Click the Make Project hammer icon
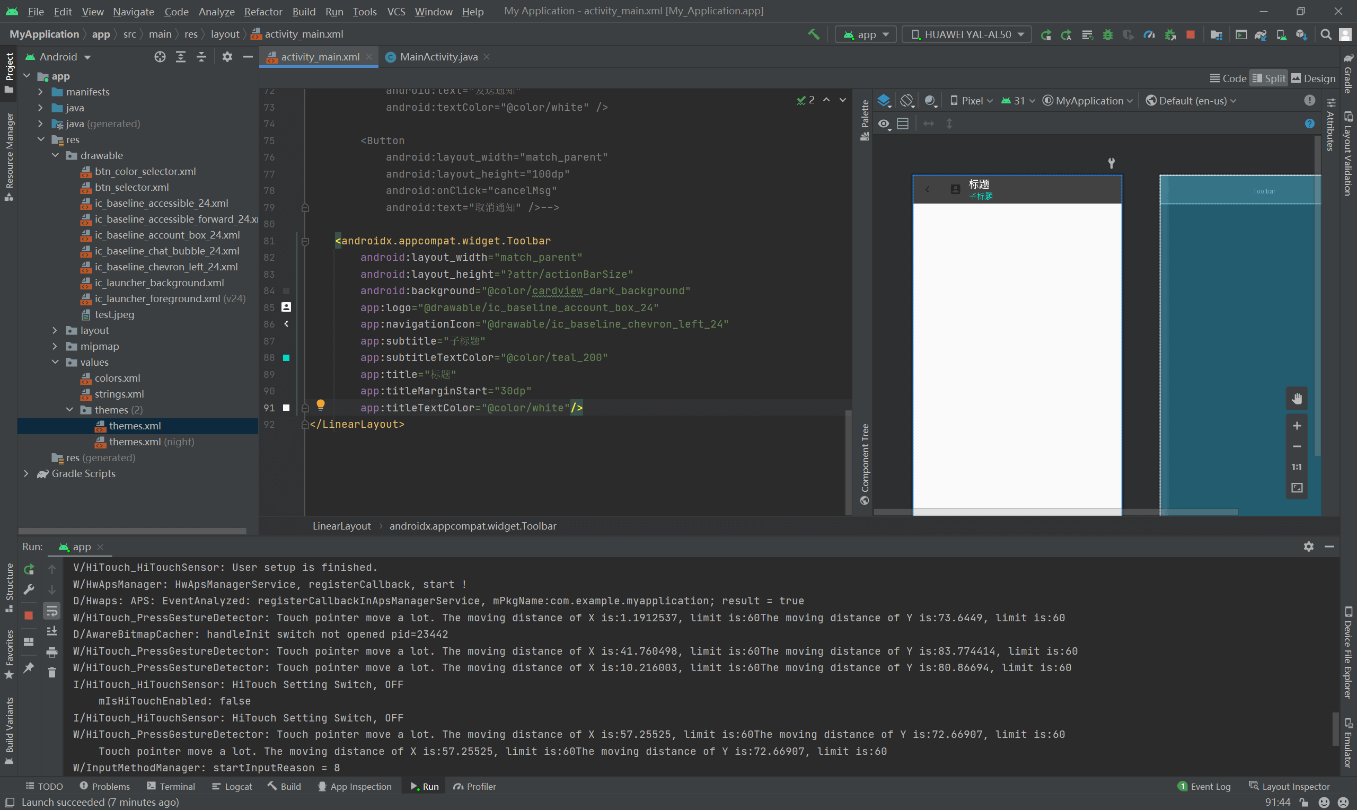 click(x=813, y=34)
